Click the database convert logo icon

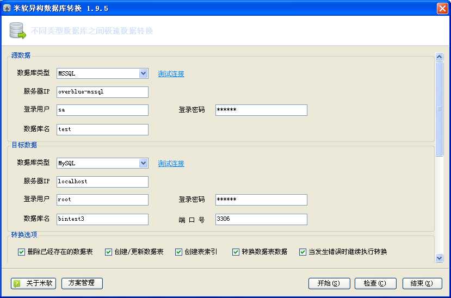coord(17,30)
